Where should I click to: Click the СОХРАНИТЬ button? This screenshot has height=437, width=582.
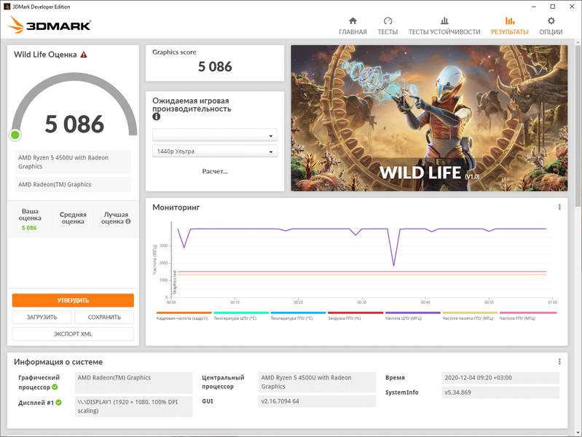coord(104,317)
